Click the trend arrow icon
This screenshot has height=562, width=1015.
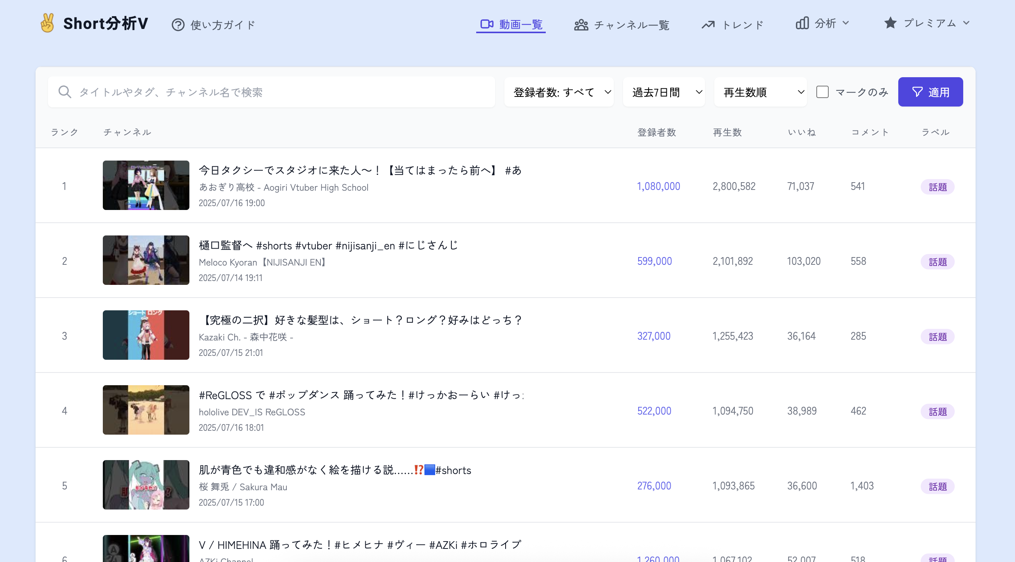click(x=708, y=25)
